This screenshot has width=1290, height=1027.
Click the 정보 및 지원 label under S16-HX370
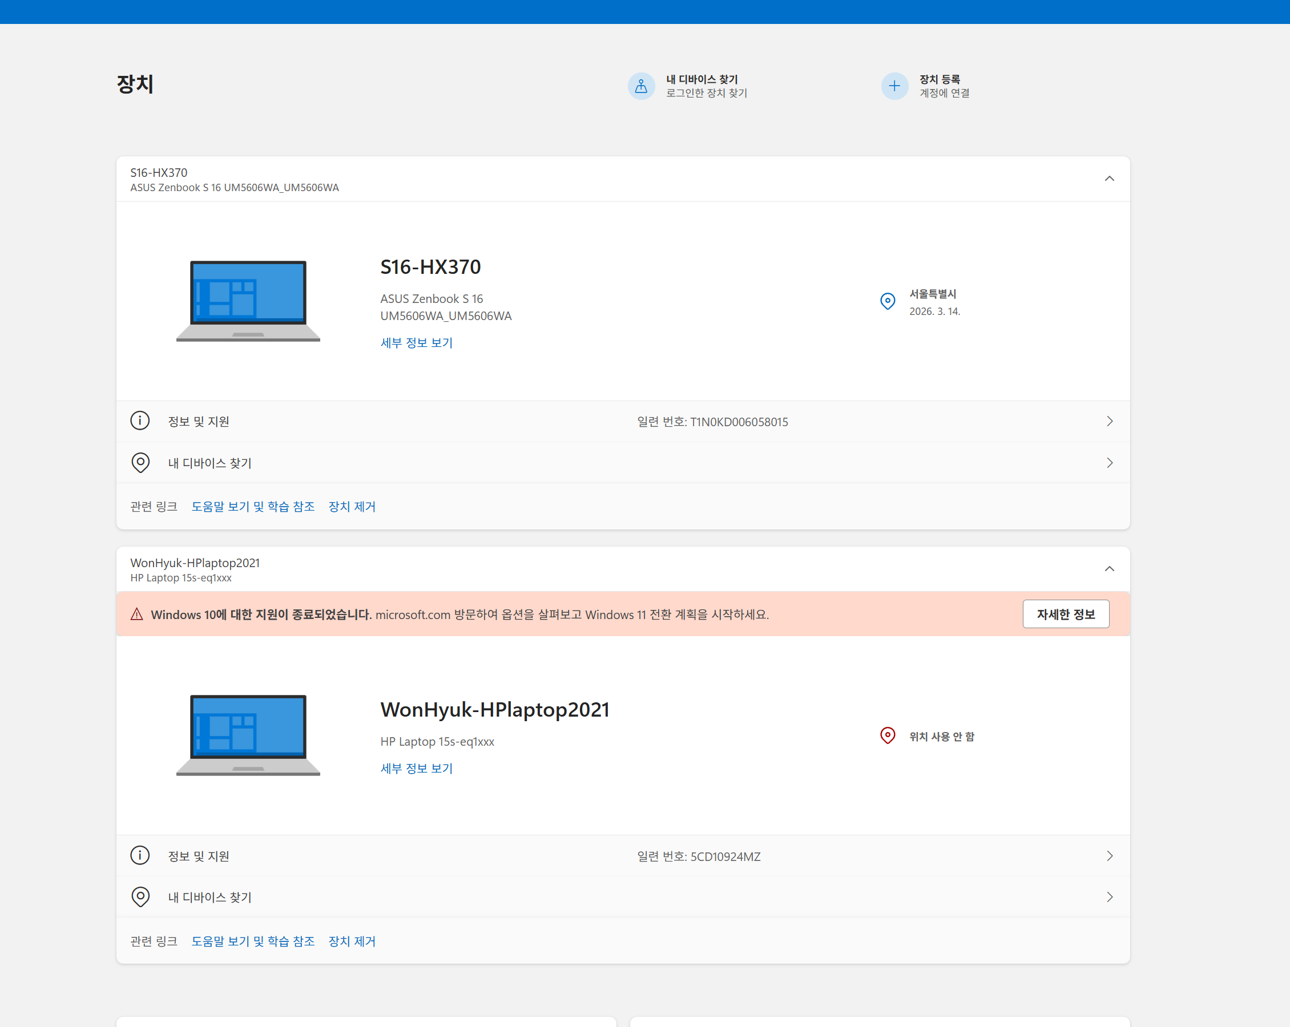(x=199, y=422)
